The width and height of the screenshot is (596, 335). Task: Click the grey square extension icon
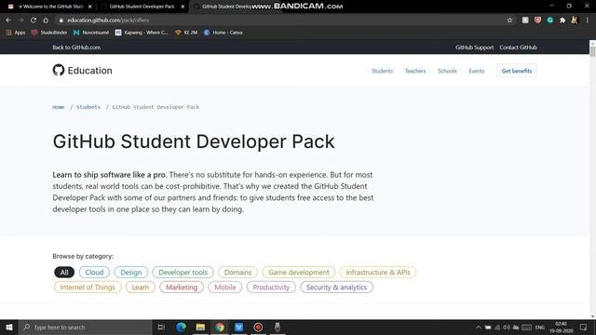(525, 20)
